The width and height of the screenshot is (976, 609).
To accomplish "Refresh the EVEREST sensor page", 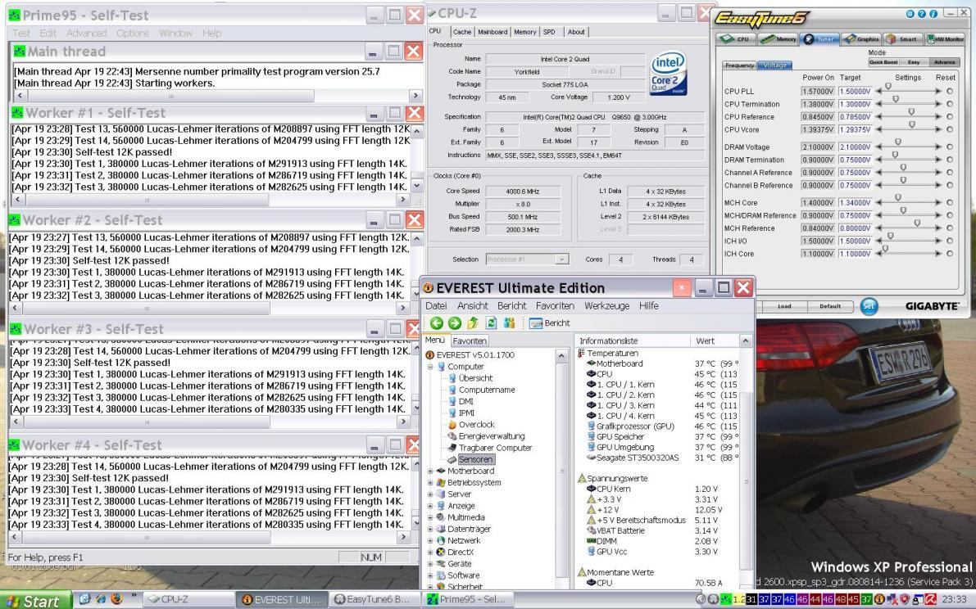I will pyautogui.click(x=491, y=323).
